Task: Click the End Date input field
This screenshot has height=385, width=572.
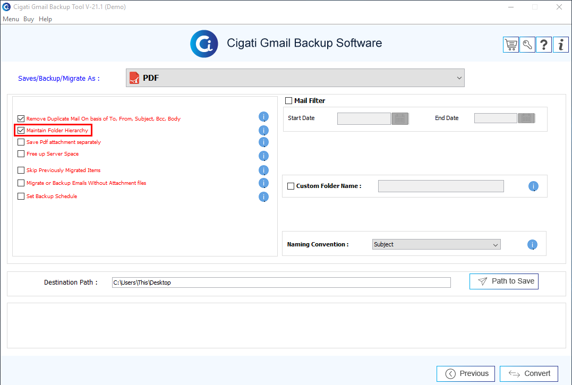Action: click(496, 118)
